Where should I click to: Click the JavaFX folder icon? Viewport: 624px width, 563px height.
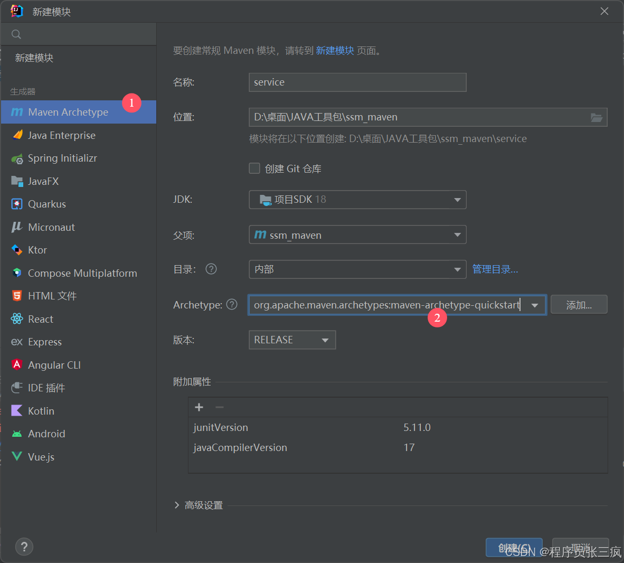(x=17, y=181)
